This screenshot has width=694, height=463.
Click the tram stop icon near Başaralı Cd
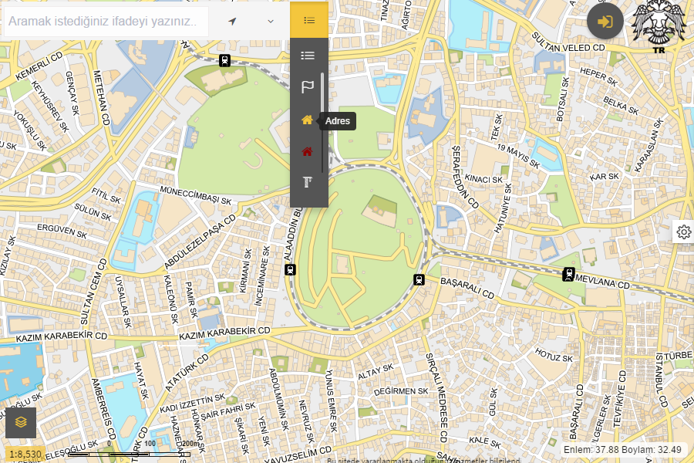pos(419,279)
